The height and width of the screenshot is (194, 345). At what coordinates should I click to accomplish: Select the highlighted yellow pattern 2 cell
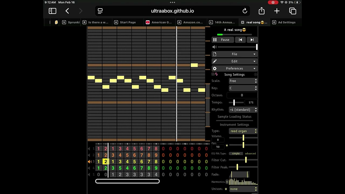coord(105,162)
